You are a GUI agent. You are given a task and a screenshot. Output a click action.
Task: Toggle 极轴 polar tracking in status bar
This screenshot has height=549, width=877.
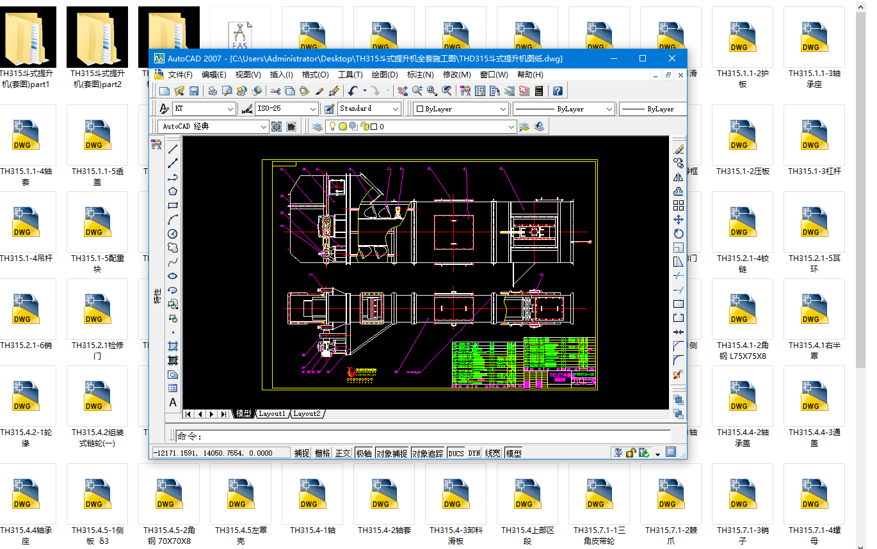click(x=364, y=453)
